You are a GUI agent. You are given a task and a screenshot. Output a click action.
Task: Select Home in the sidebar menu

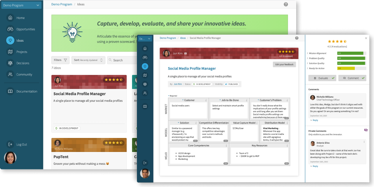20,18
